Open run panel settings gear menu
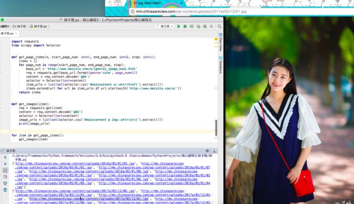Image resolution: width=354 pixels, height=204 pixels. pyautogui.click(x=207, y=151)
